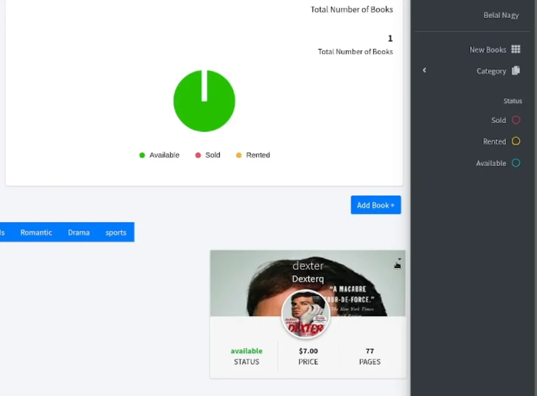Viewport: 537px width, 396px height.
Task: Collapse the Category chevron arrow
Action: pos(424,70)
